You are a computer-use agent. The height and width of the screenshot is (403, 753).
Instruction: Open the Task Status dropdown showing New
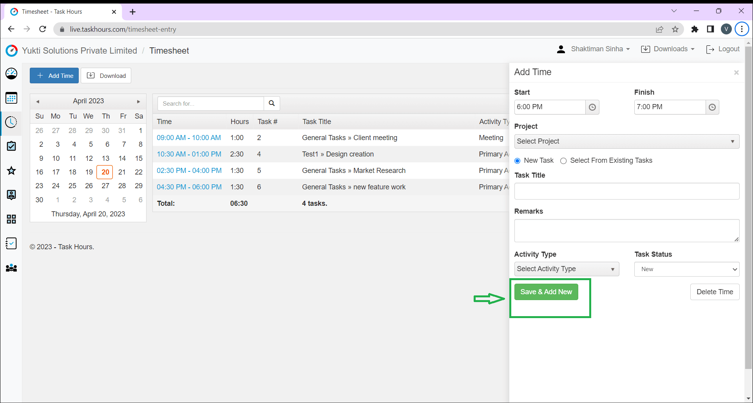687,269
